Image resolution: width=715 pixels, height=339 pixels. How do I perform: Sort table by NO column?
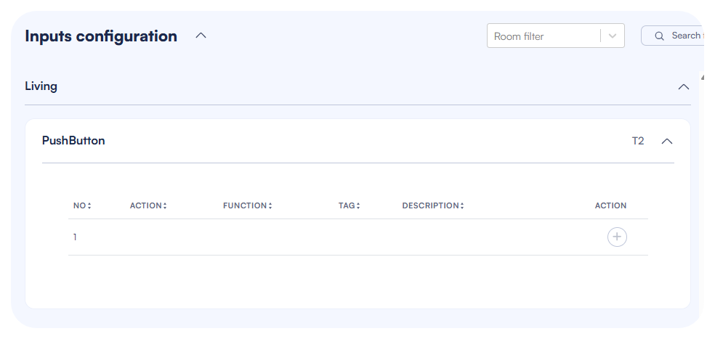(82, 205)
